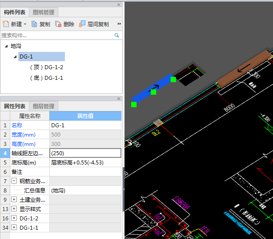273x239 pixels.
Task: Click the 名称 property label
Action: click(17, 125)
